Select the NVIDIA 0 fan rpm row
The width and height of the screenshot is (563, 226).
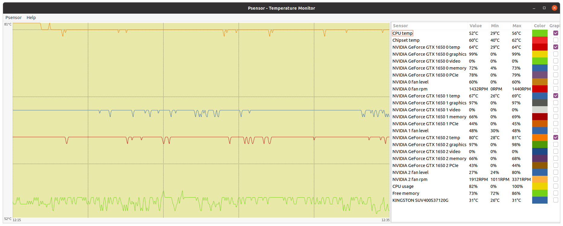point(410,89)
